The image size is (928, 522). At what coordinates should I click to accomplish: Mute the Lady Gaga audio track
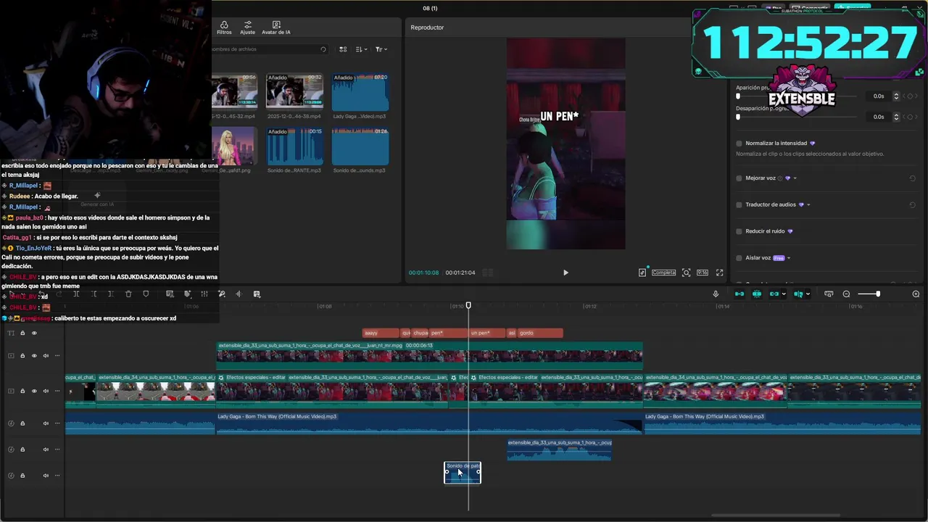[x=46, y=423]
